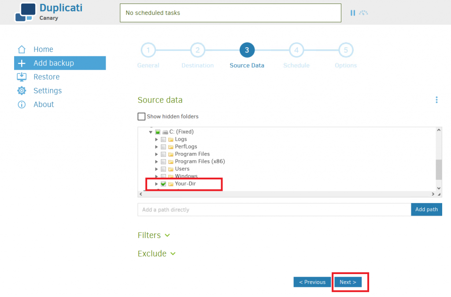Image resolution: width=451 pixels, height=297 pixels.
Task: Enable Show hidden folders checkbox
Action: 141,117
